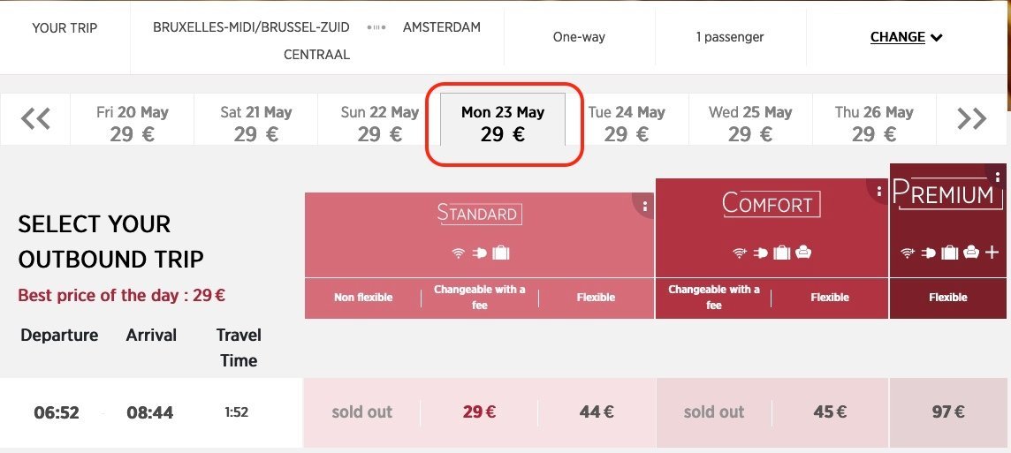Click the route dots icon between stations

pyautogui.click(x=376, y=28)
